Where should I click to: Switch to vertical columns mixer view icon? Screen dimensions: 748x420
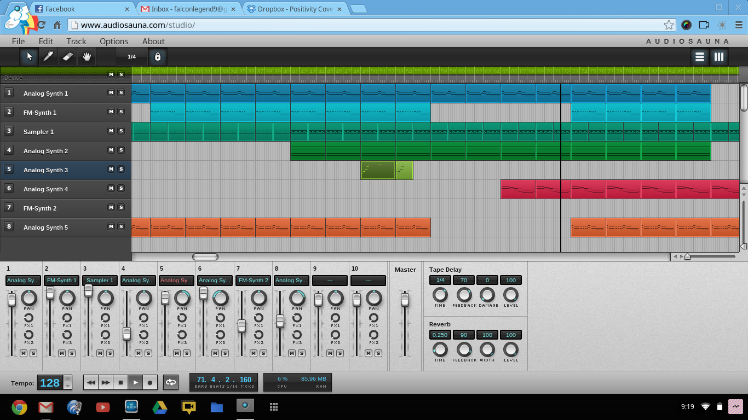coord(718,57)
